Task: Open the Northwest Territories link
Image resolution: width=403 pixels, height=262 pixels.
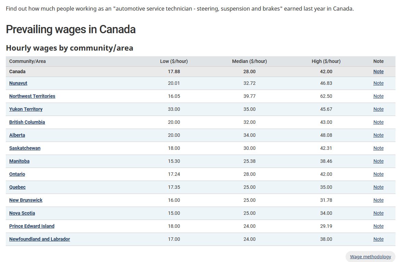Action: (32, 96)
